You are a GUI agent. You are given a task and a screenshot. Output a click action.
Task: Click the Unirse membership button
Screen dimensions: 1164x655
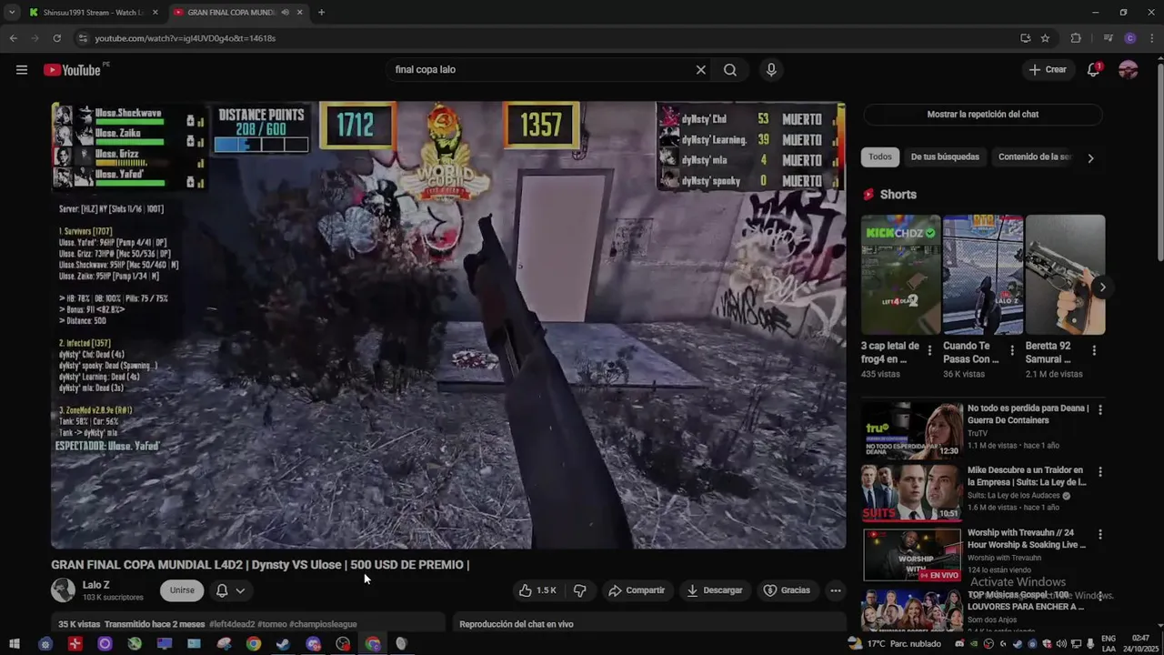tap(182, 590)
